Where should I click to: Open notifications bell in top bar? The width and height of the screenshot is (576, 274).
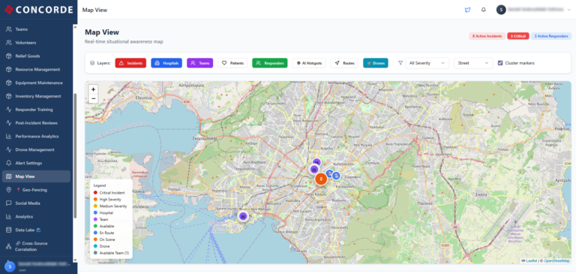coord(484,10)
